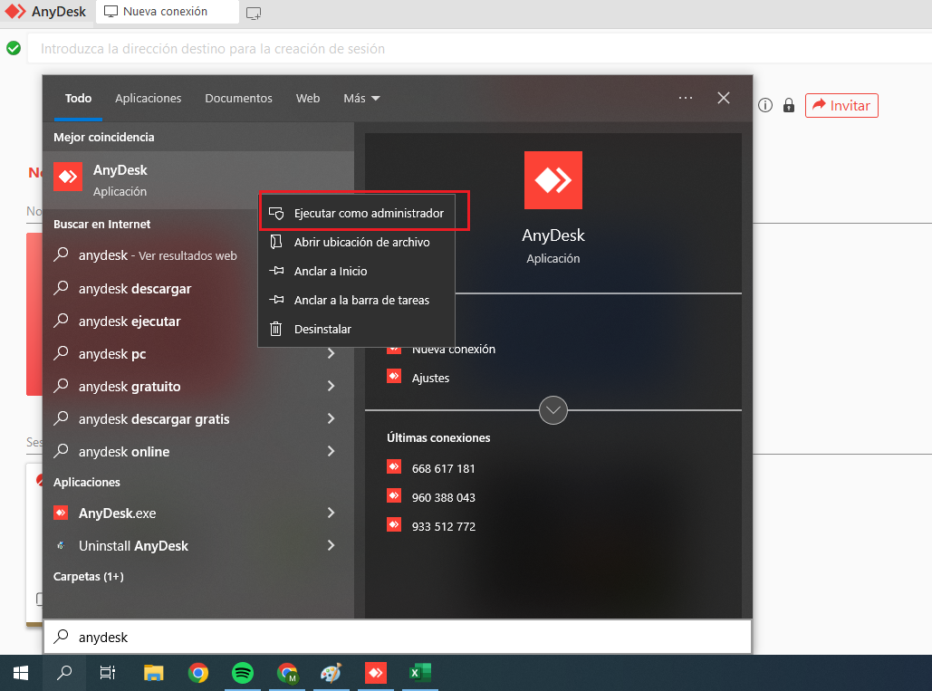Click the Task View taskbar icon
This screenshot has width=932, height=691.
[x=108, y=673]
